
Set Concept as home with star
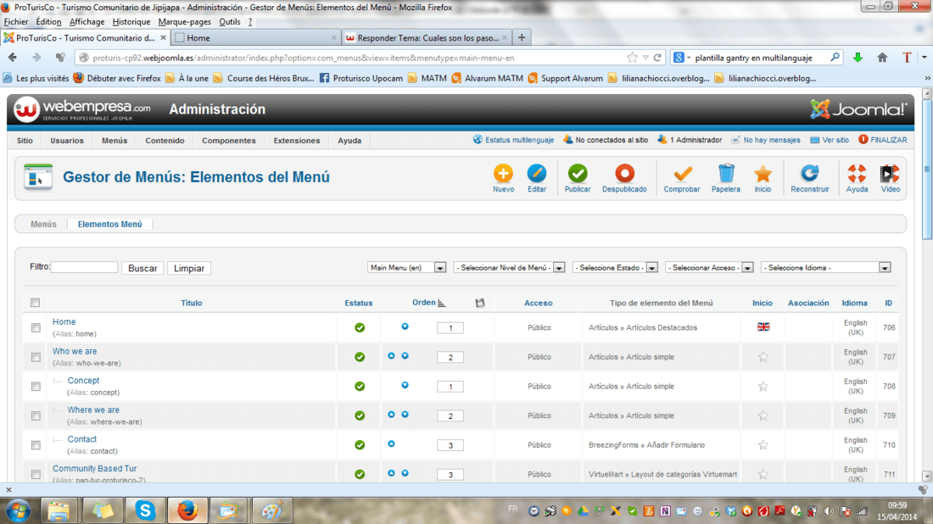763,386
